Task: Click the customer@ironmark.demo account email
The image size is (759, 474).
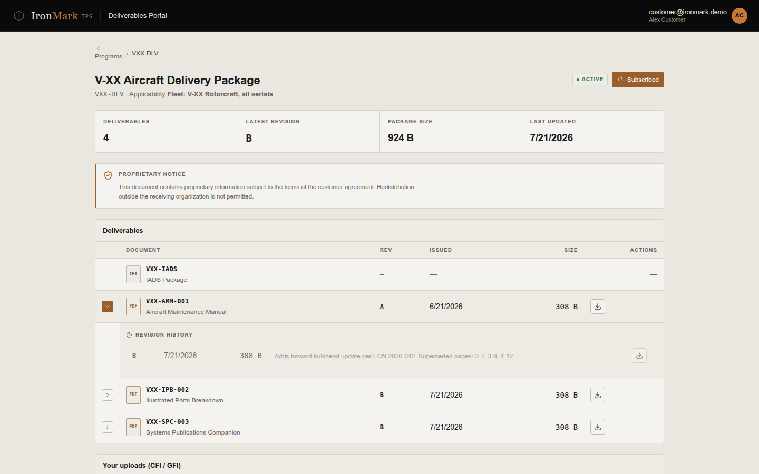Action: click(x=688, y=12)
